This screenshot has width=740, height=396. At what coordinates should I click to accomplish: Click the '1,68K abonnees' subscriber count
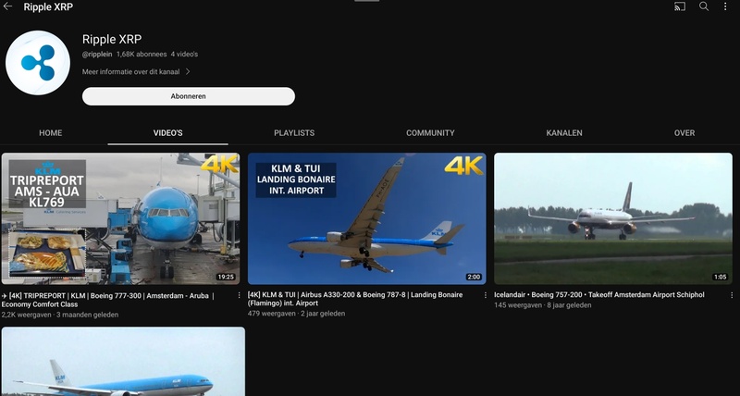[x=142, y=55]
